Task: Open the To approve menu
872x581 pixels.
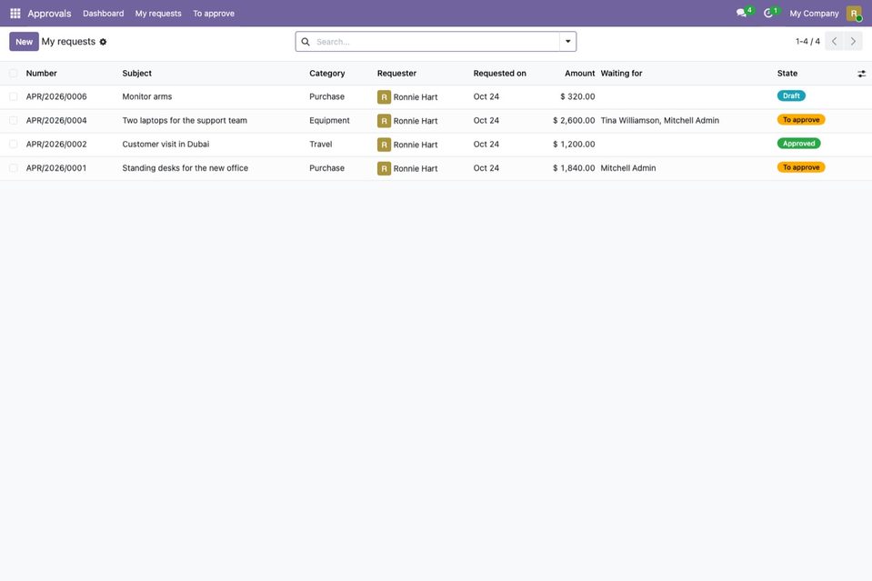Action: [x=214, y=14]
